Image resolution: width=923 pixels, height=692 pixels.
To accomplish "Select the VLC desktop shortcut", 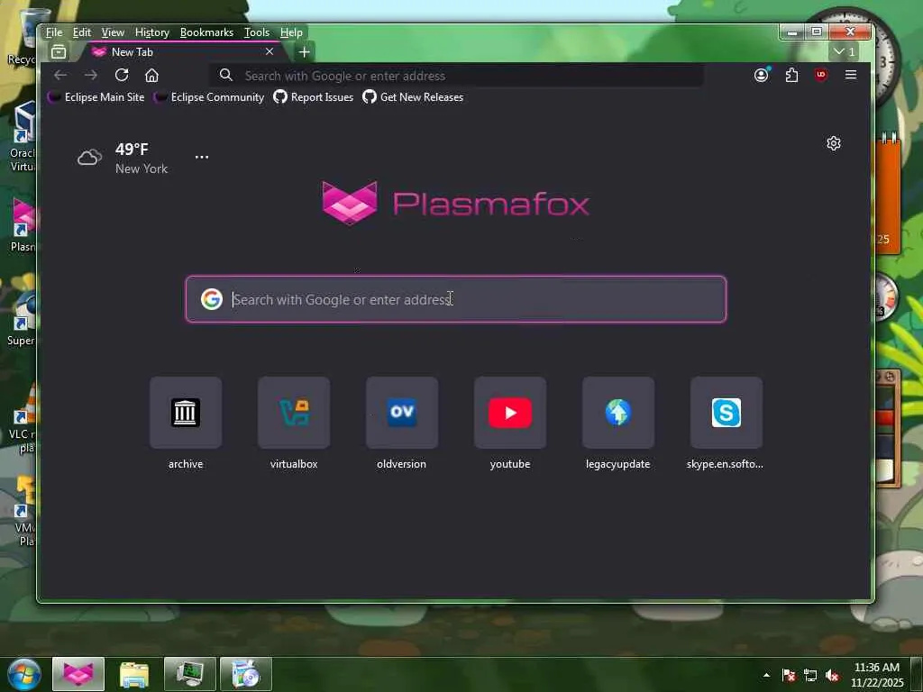I will pos(23,417).
